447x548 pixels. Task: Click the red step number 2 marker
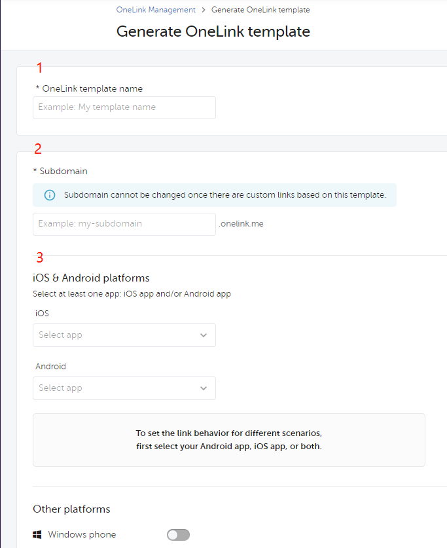pyautogui.click(x=38, y=149)
